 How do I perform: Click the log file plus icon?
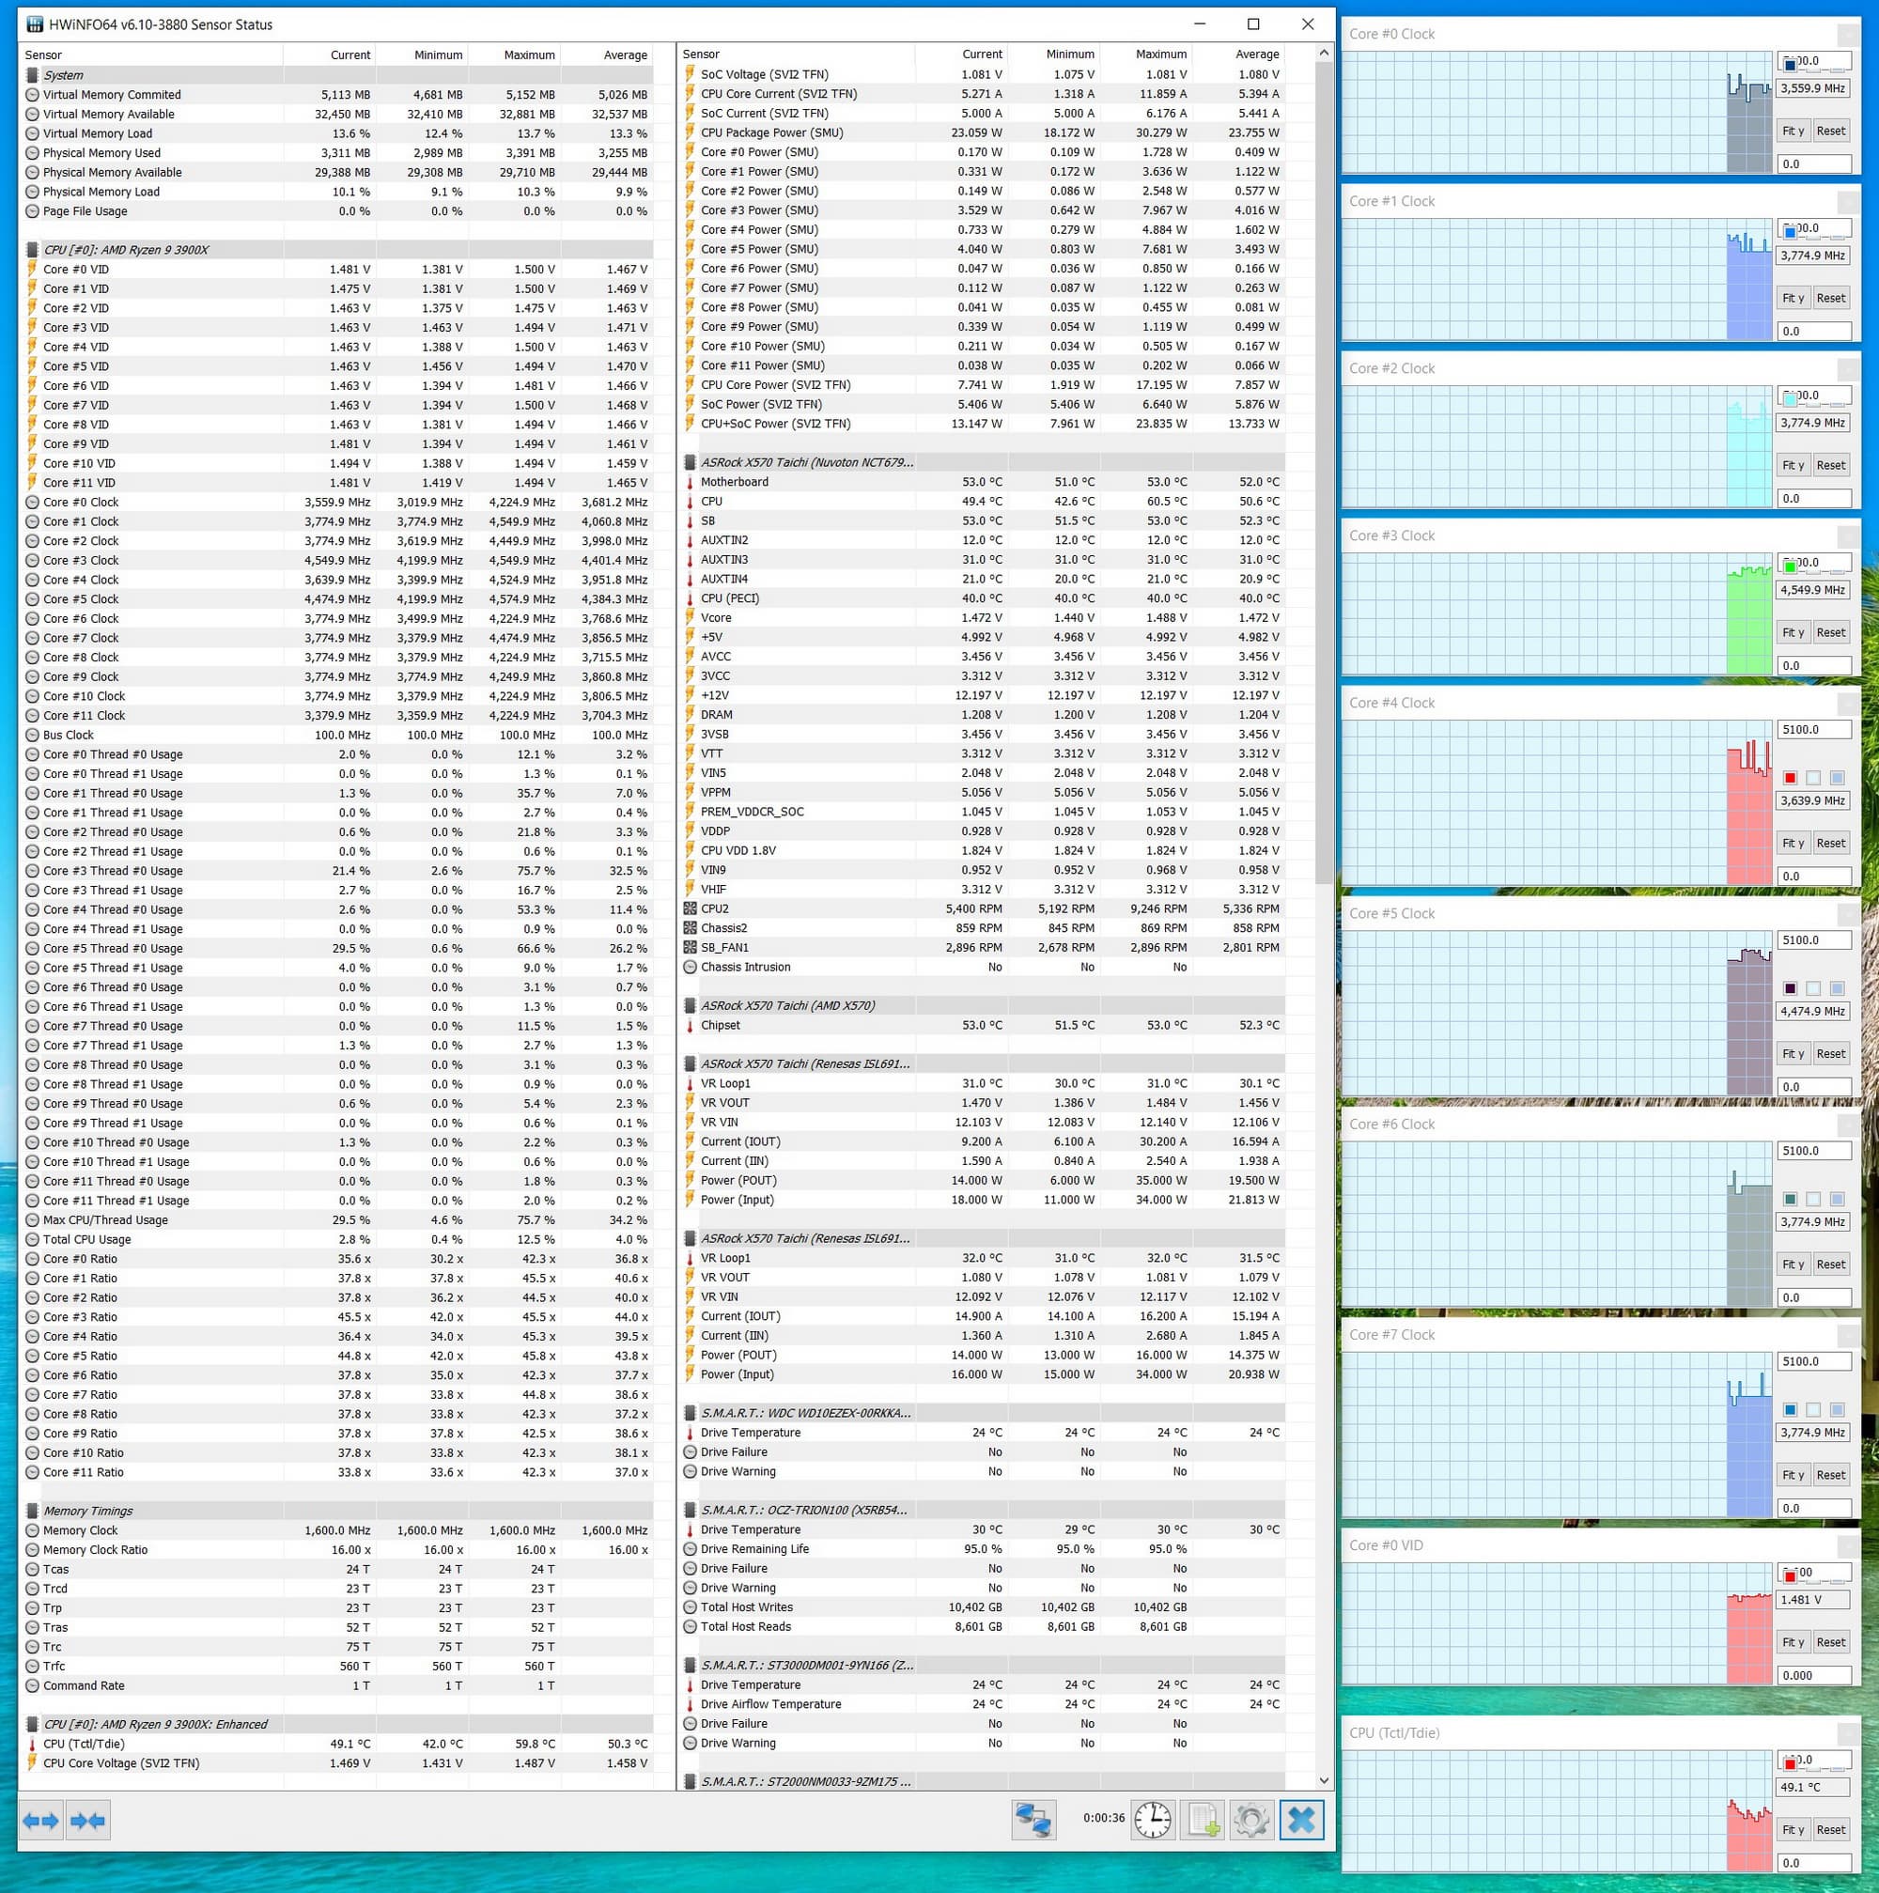pos(1202,1820)
